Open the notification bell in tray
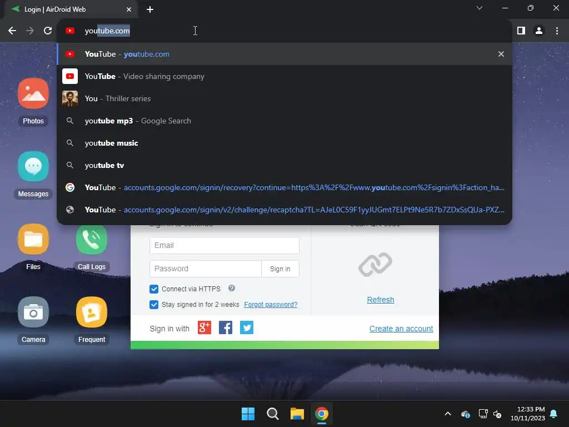 click(x=553, y=414)
